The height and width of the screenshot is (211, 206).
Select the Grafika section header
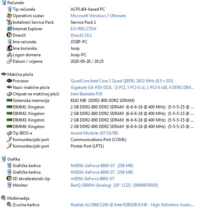coord(13,159)
